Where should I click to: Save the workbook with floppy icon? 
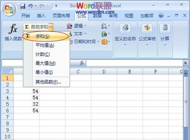[23, 6]
